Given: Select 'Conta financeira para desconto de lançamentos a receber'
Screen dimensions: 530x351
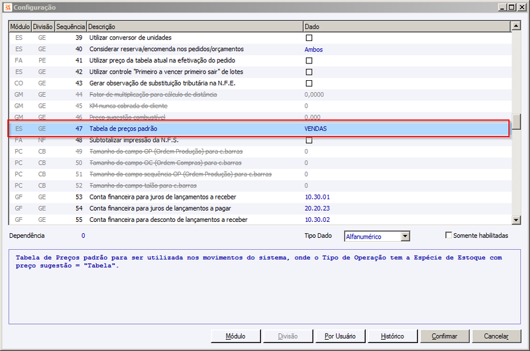Looking at the screenshot, I should point(258,220).
